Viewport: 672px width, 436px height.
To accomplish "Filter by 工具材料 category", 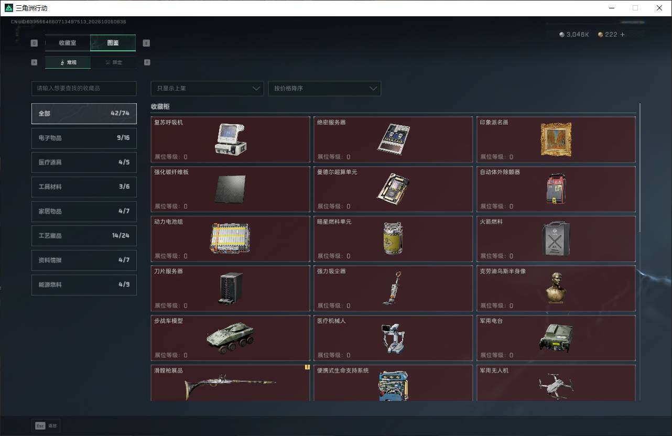I will point(84,187).
